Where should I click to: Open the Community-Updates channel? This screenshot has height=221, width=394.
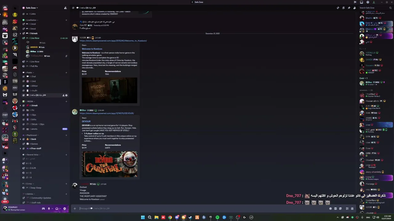tap(45, 198)
